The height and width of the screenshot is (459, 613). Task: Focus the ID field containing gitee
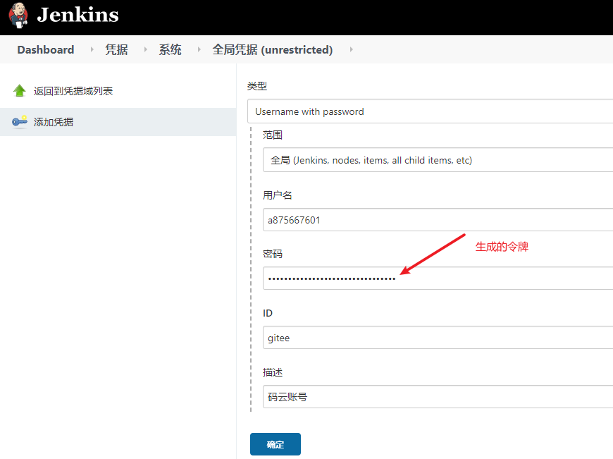438,338
